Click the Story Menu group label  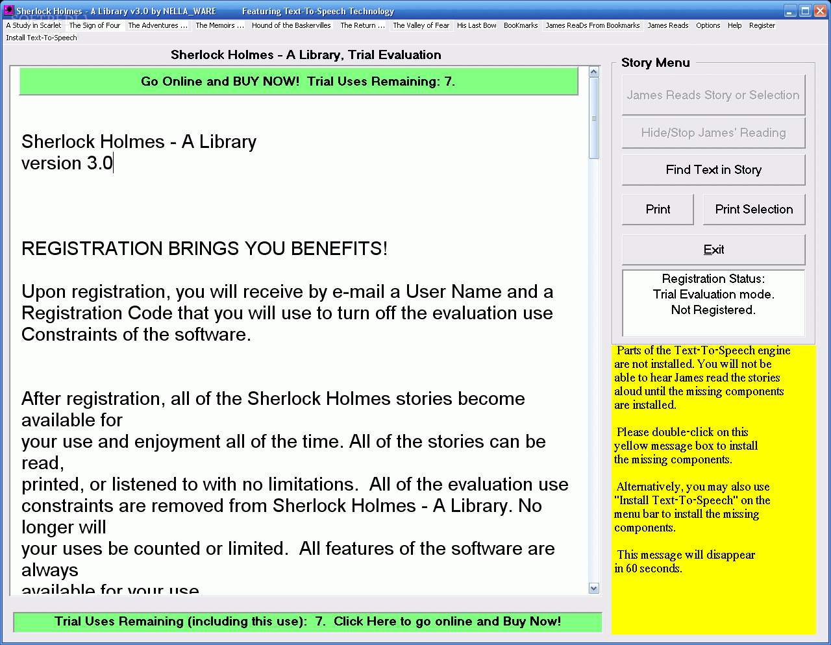[656, 63]
